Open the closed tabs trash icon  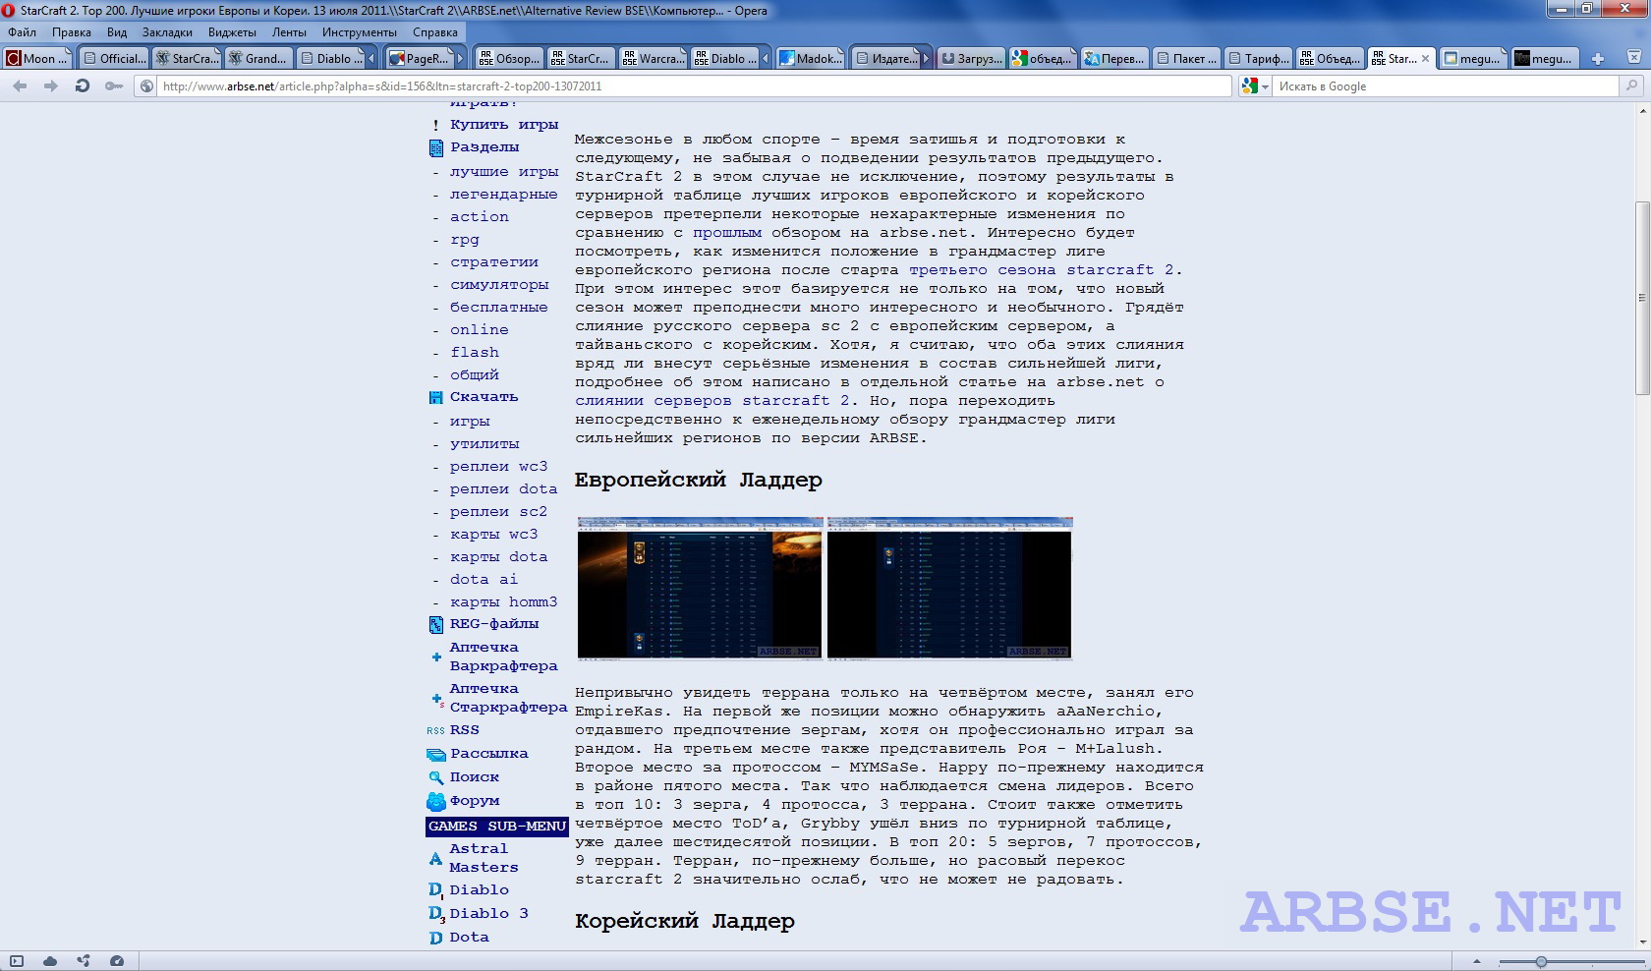(1635, 59)
